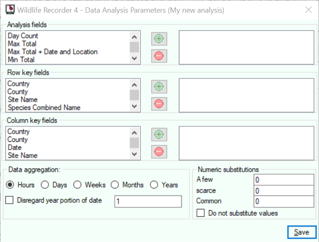Click green plus button for Column key fields
The image size is (319, 242).
click(x=159, y=134)
